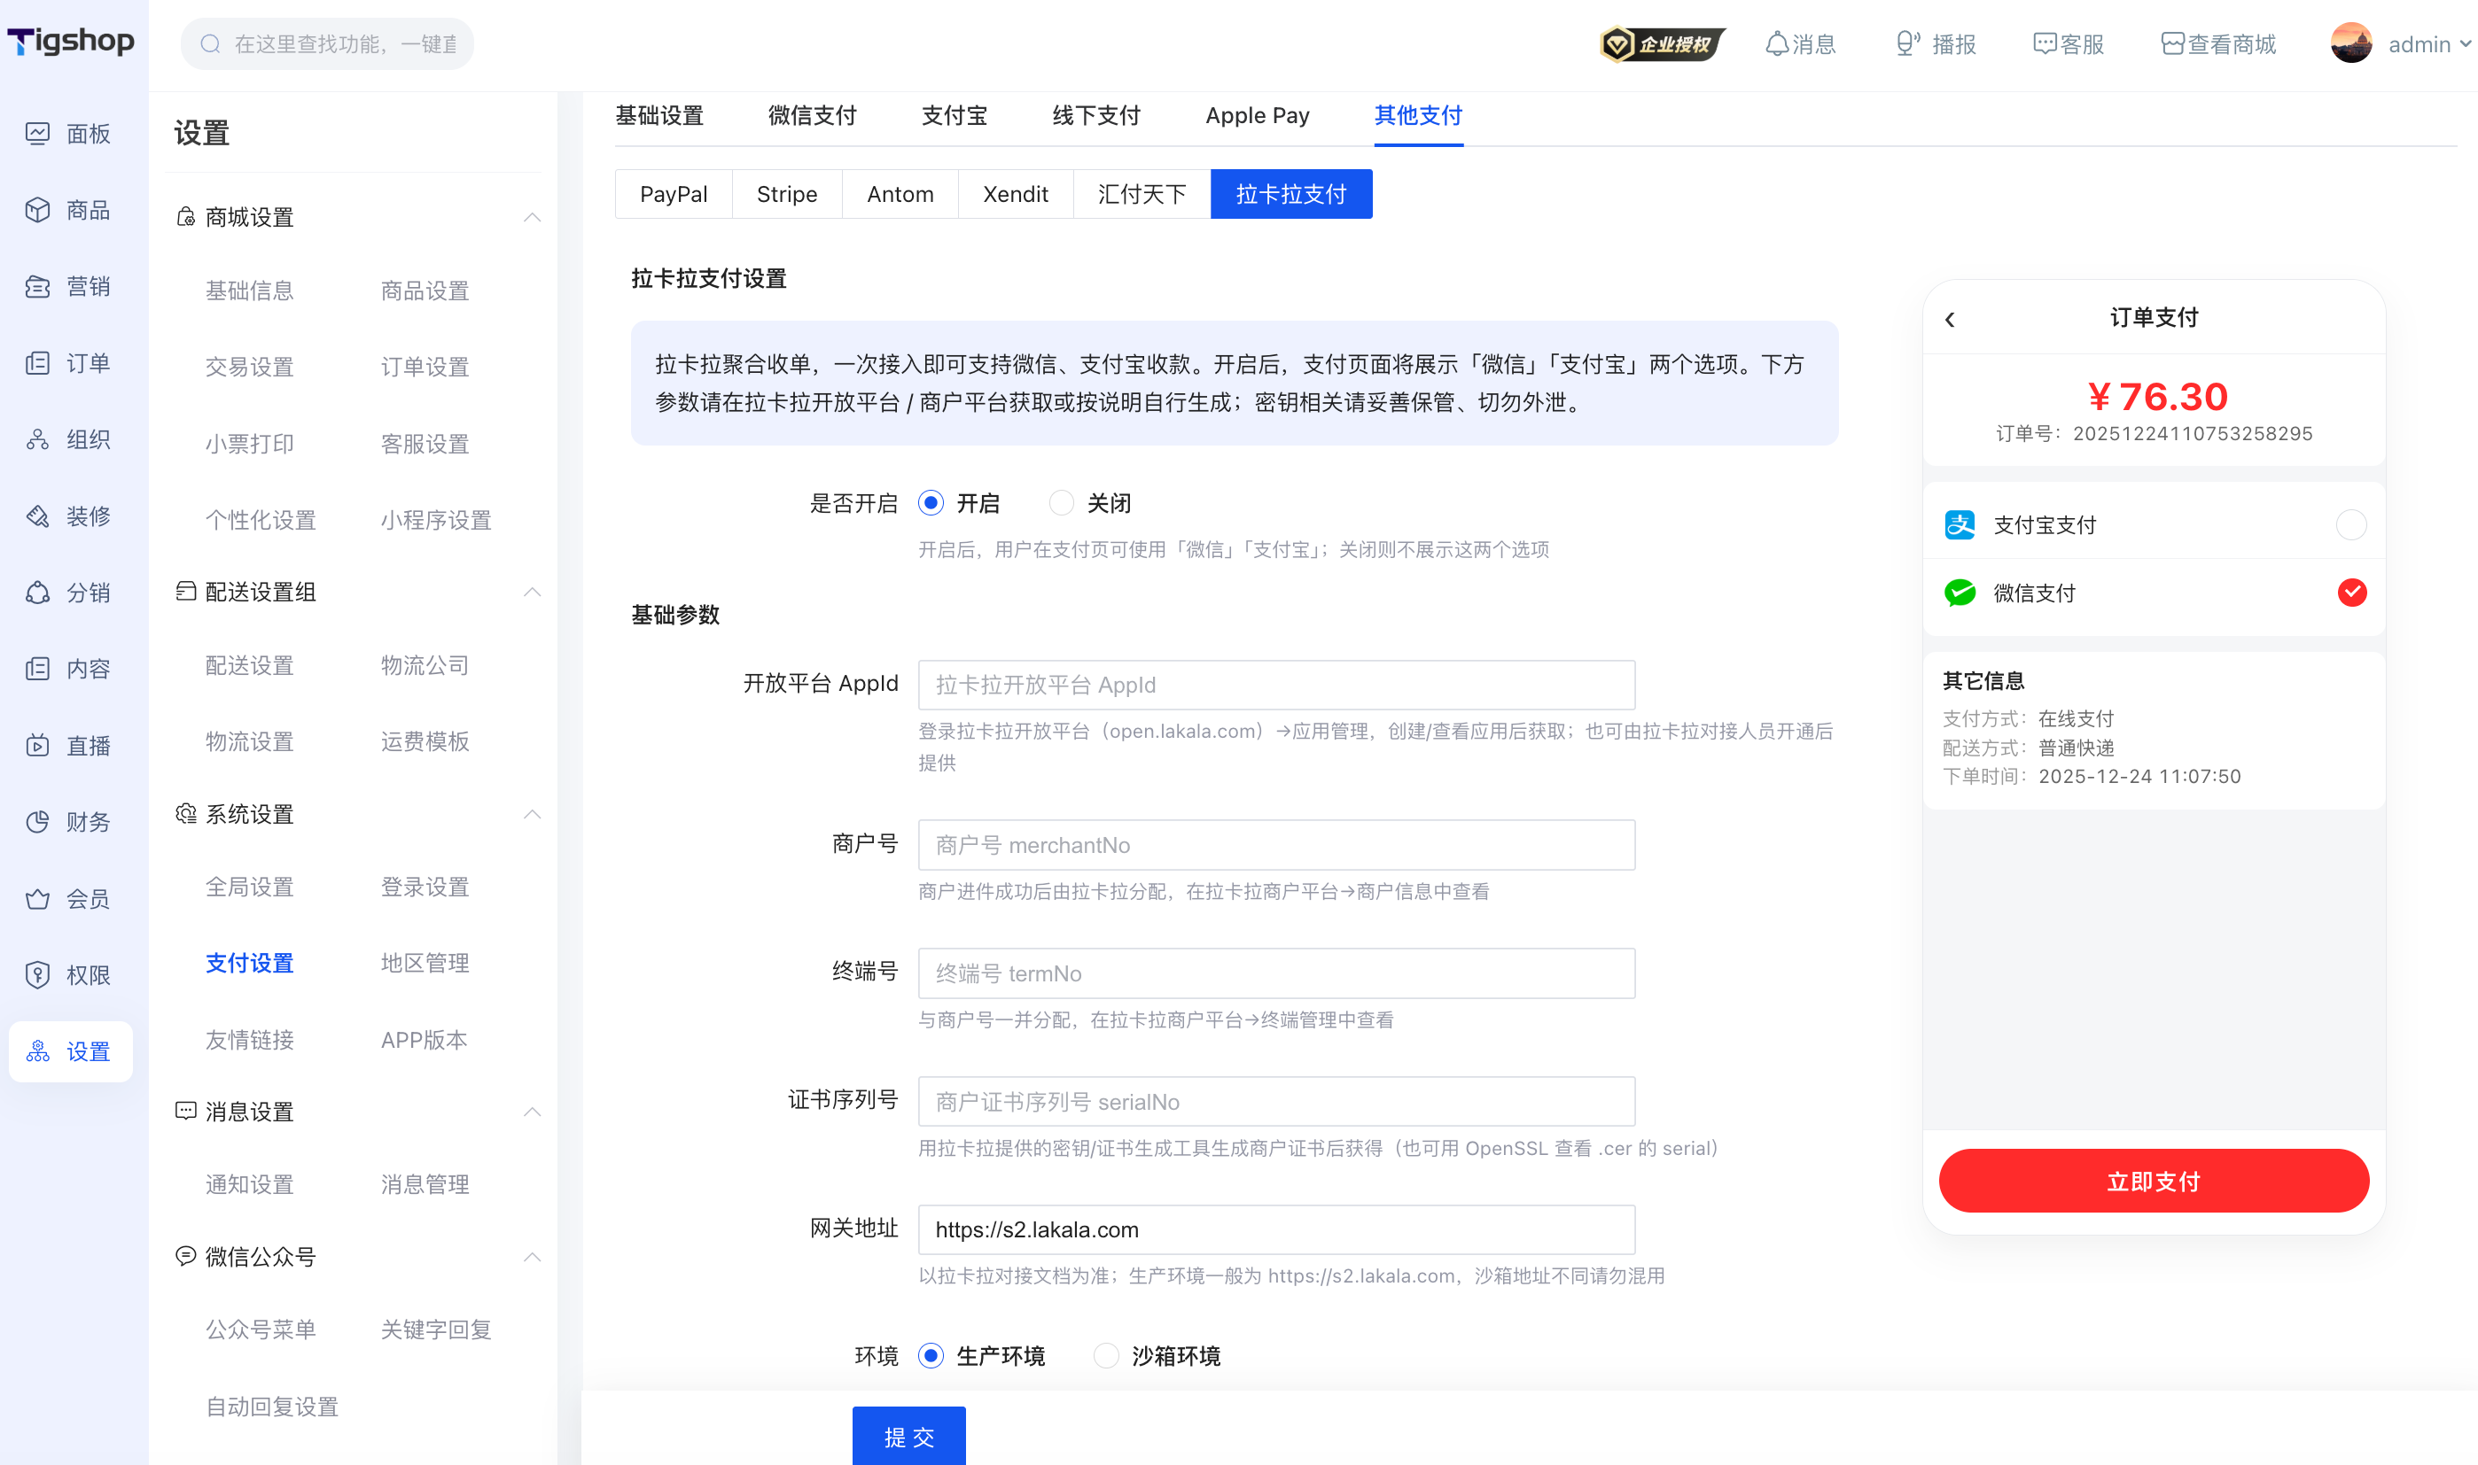Select 开启 radio for 是否开启
Screen dimensions: 2478x1465
pos(931,503)
